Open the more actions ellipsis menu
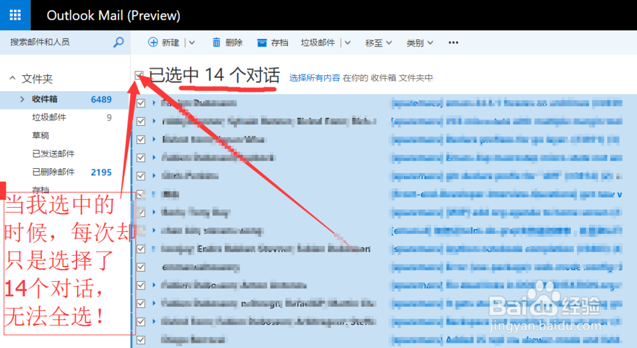This screenshot has width=637, height=348. [454, 42]
